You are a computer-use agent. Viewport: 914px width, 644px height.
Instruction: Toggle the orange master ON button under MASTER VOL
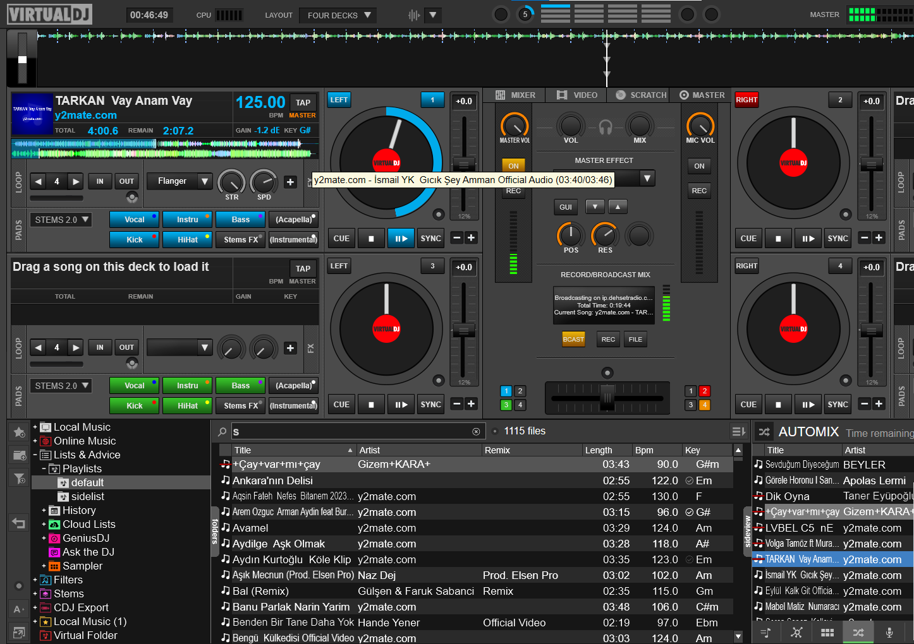pos(513,166)
